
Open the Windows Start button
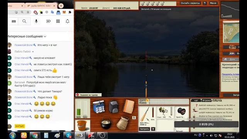(13, 136)
